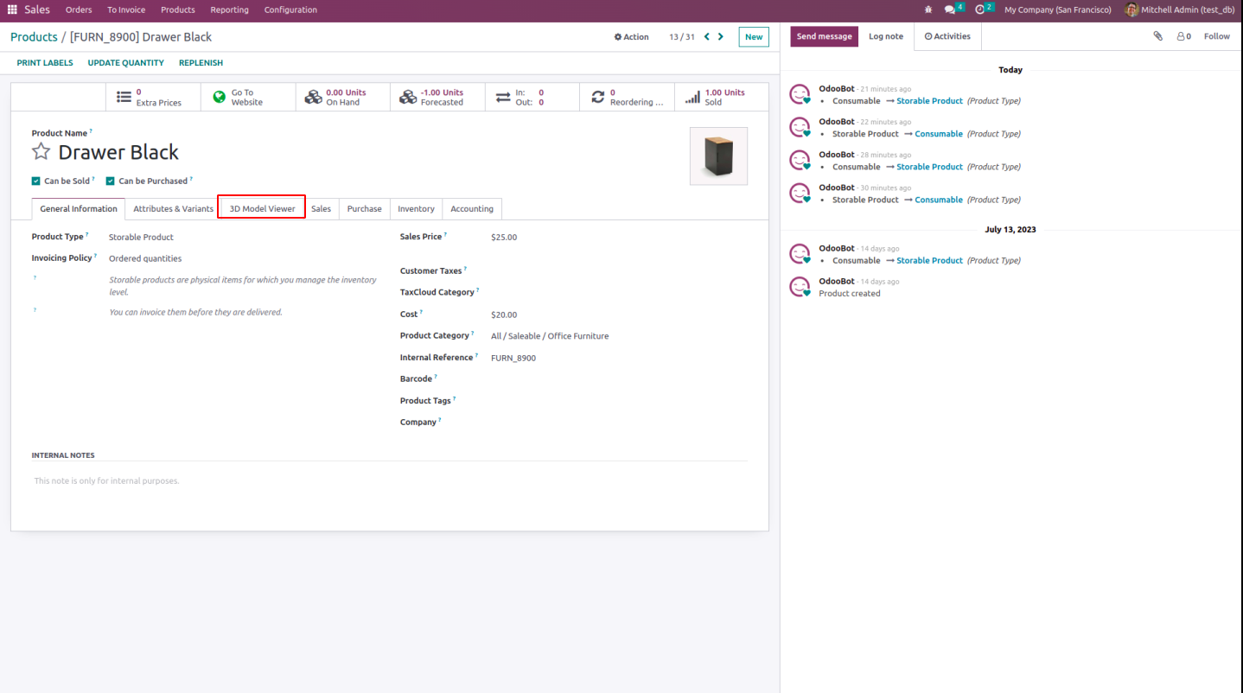
Task: Click the New button
Action: point(754,37)
